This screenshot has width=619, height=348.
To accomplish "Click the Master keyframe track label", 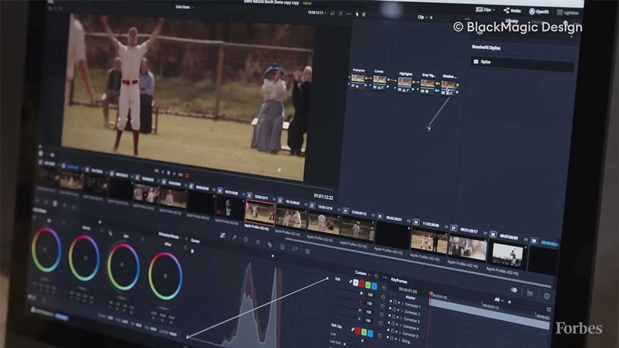I will click(411, 297).
